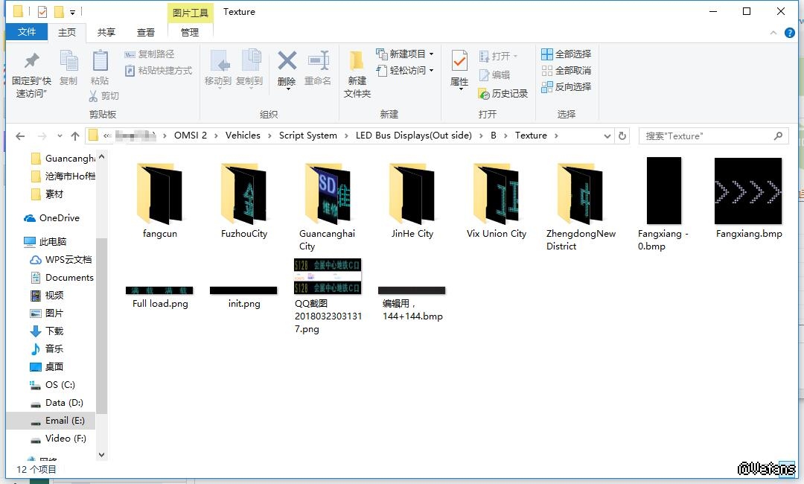Open the Easy access (轻松访问) dropdown
The image size is (804, 484).
coord(404,70)
